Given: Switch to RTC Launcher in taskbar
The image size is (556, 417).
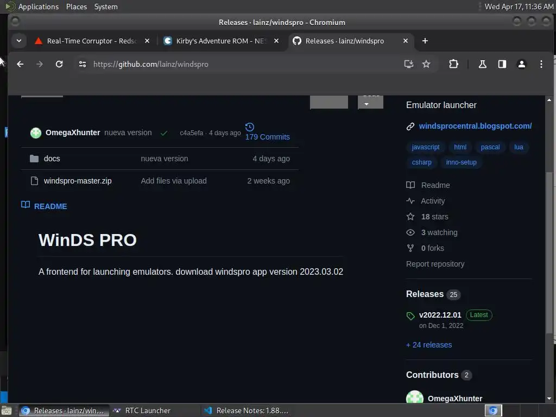Looking at the screenshot, I should (x=142, y=410).
